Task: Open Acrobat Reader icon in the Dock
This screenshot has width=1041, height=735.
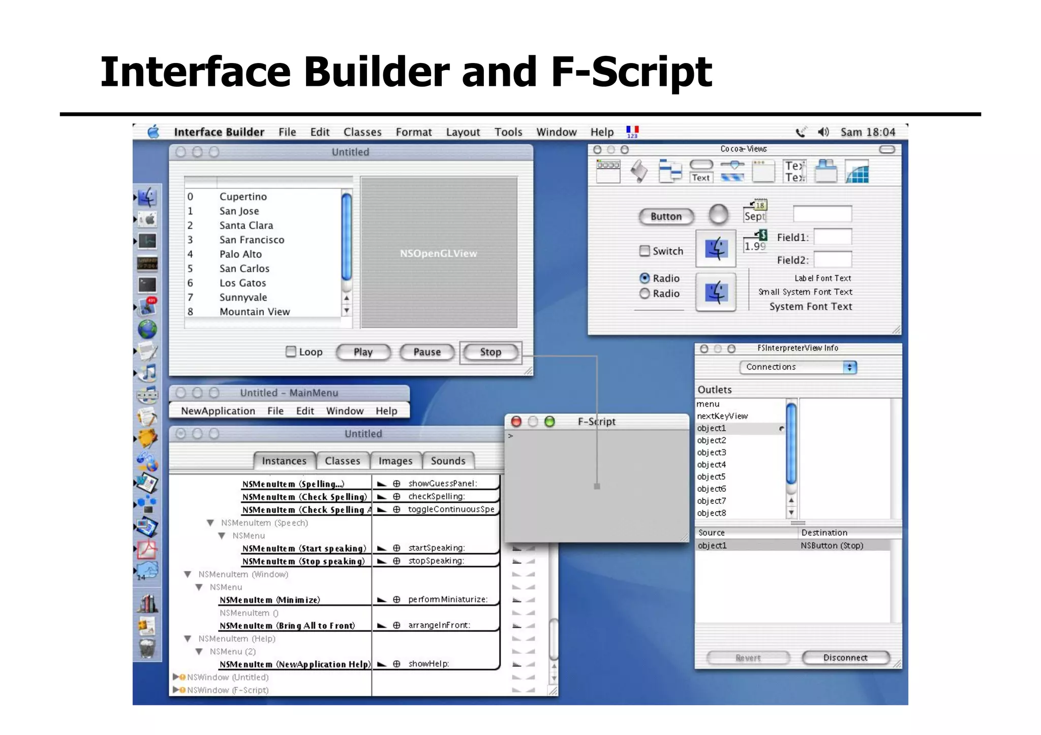Action: pyautogui.click(x=147, y=550)
